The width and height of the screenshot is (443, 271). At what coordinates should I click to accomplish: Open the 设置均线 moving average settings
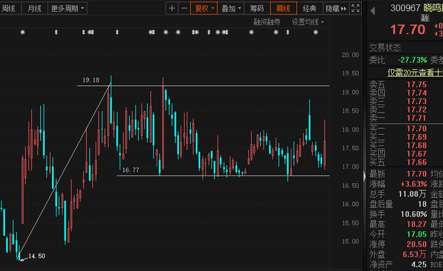pos(307,22)
